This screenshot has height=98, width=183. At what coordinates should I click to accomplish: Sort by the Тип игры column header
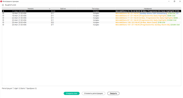tap(95, 9)
